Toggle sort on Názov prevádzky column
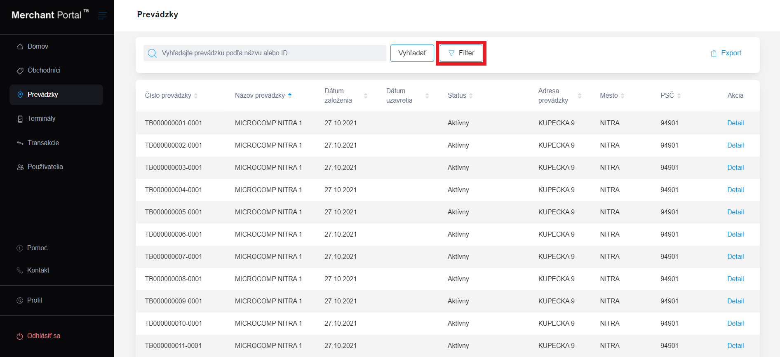The image size is (780, 357). coord(290,96)
